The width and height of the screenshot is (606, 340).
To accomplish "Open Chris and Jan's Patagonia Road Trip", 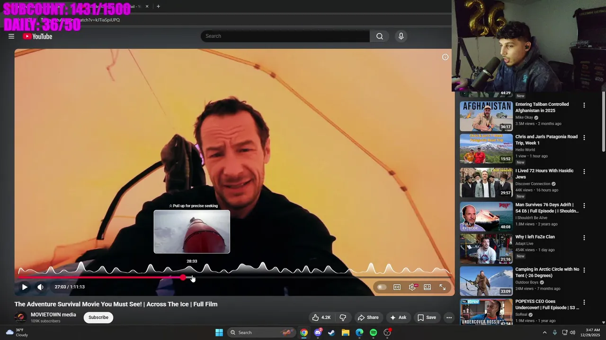I will click(546, 140).
